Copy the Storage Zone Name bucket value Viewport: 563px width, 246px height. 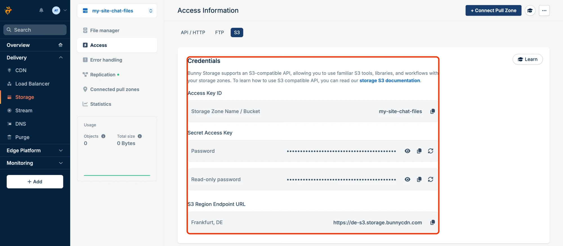click(x=432, y=111)
